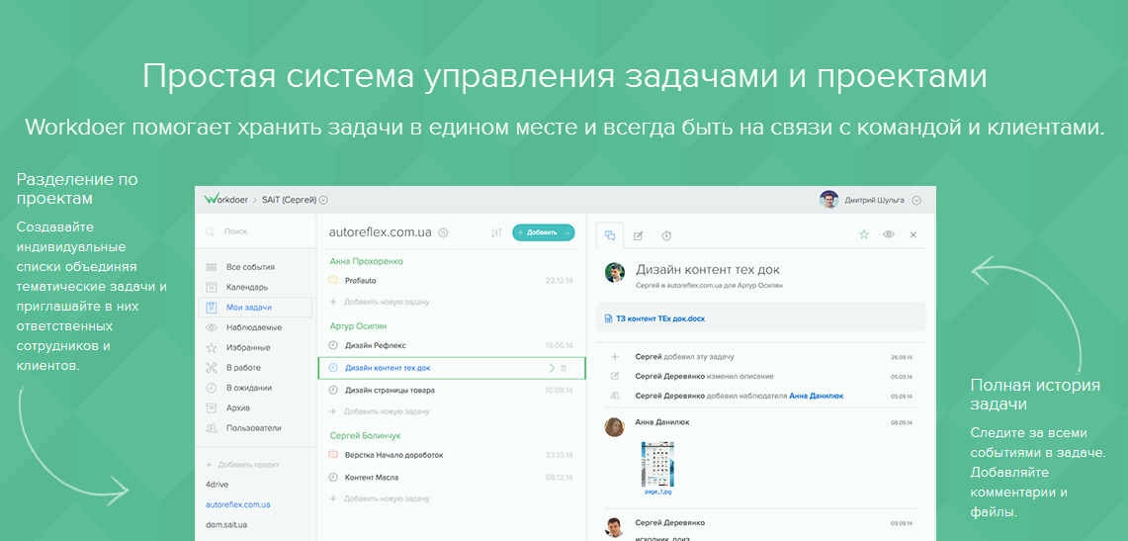This screenshot has width=1128, height=541.
Task: Click Сергей Деревянко comment avatar
Action: (614, 526)
